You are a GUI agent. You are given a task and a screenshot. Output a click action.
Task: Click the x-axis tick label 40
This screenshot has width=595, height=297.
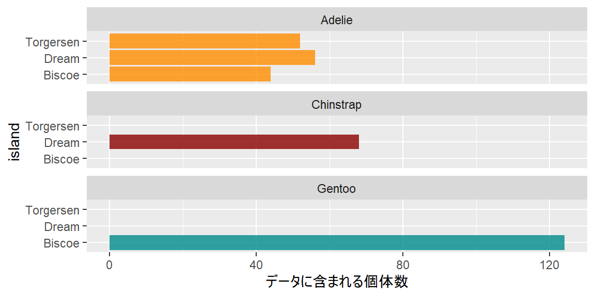pos(256,266)
